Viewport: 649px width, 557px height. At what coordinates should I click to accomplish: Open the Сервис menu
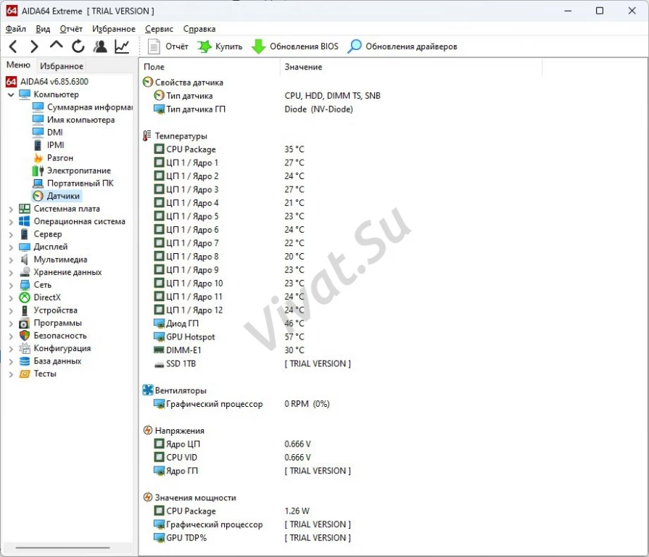[x=159, y=29]
